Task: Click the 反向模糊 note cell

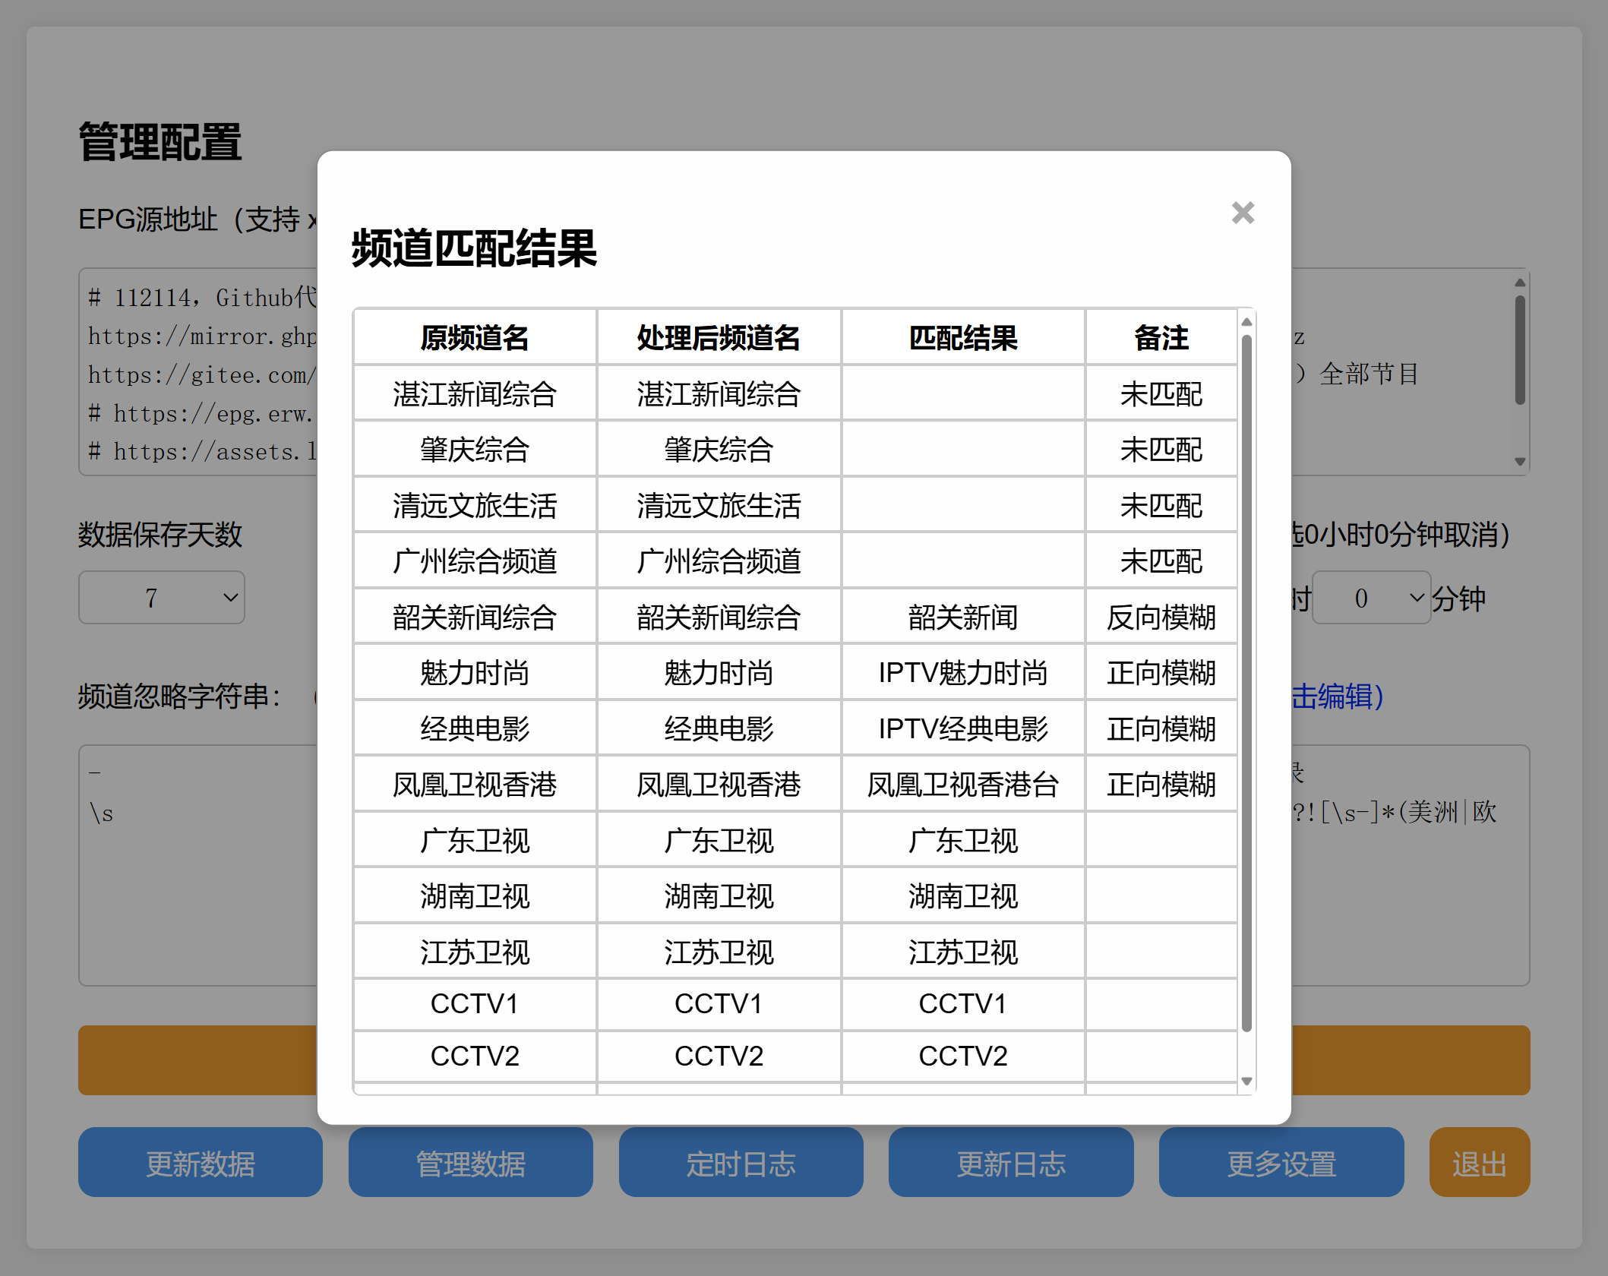Action: click(1161, 617)
